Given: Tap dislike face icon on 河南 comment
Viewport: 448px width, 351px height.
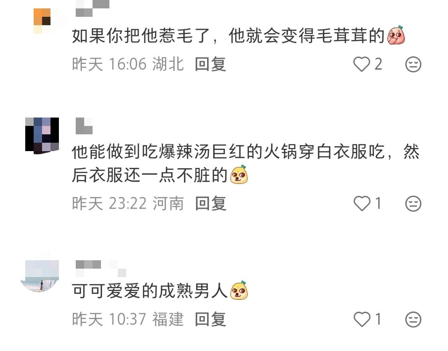Looking at the screenshot, I should click(413, 203).
